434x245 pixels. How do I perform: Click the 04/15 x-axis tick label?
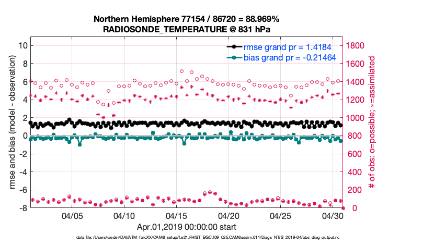tap(177, 216)
